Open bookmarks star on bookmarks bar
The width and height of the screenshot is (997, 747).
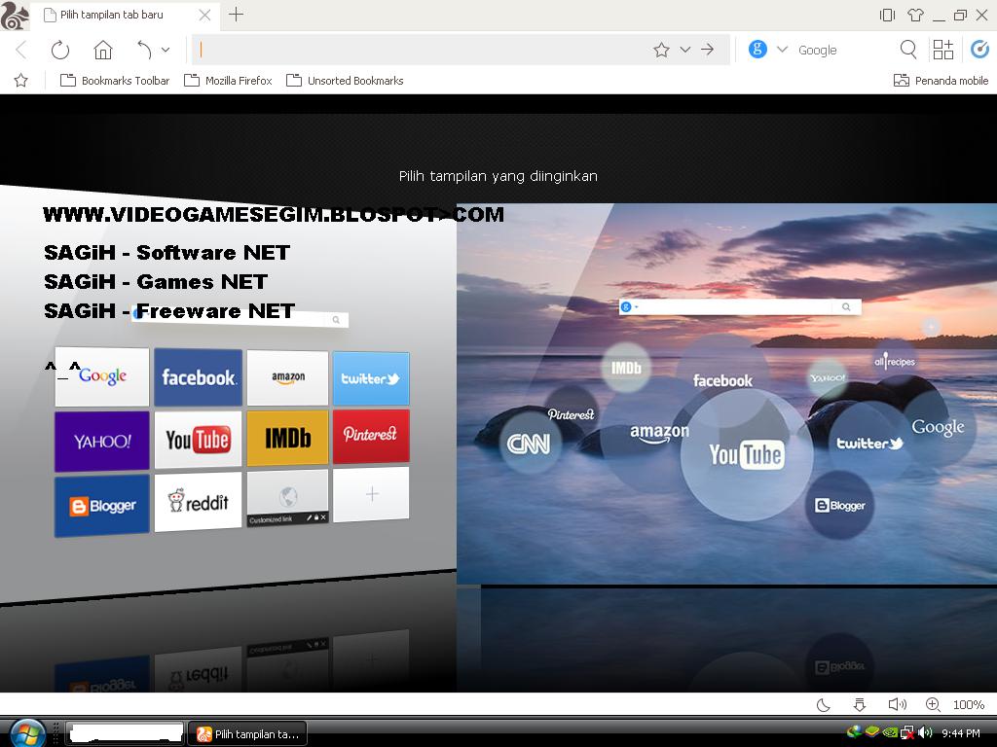click(21, 81)
